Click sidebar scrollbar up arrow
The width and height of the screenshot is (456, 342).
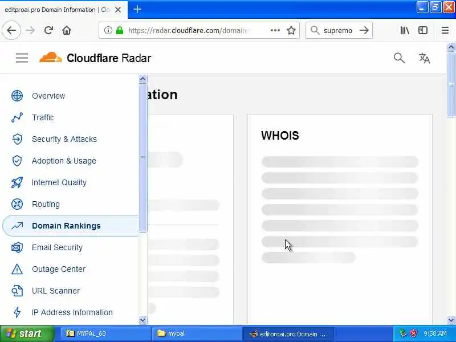142,79
